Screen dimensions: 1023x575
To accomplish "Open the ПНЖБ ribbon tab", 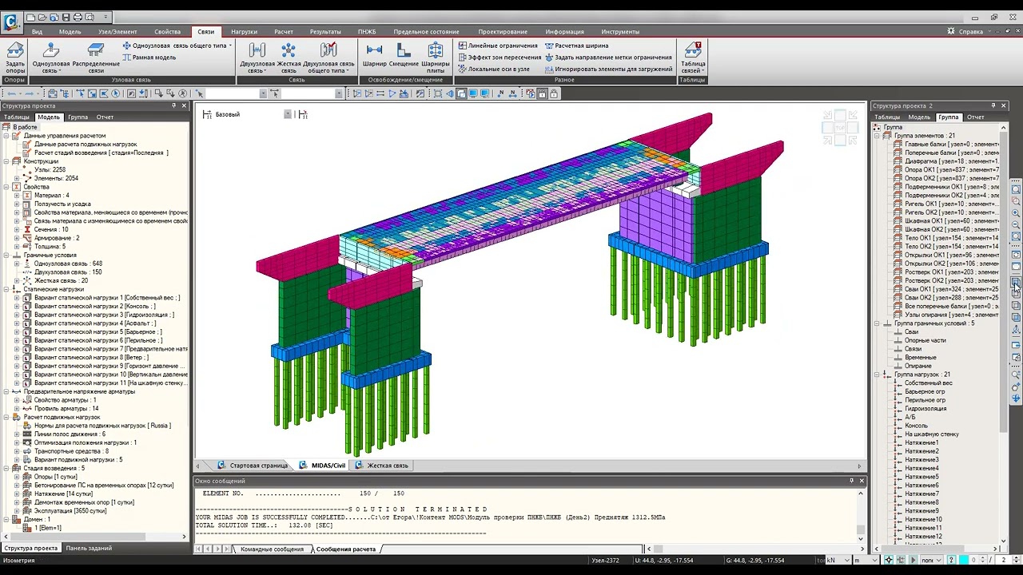I will pyautogui.click(x=367, y=32).
